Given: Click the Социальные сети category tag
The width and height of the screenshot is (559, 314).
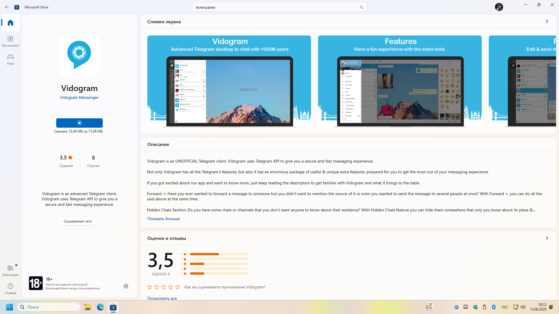Looking at the screenshot, I should 78,221.
